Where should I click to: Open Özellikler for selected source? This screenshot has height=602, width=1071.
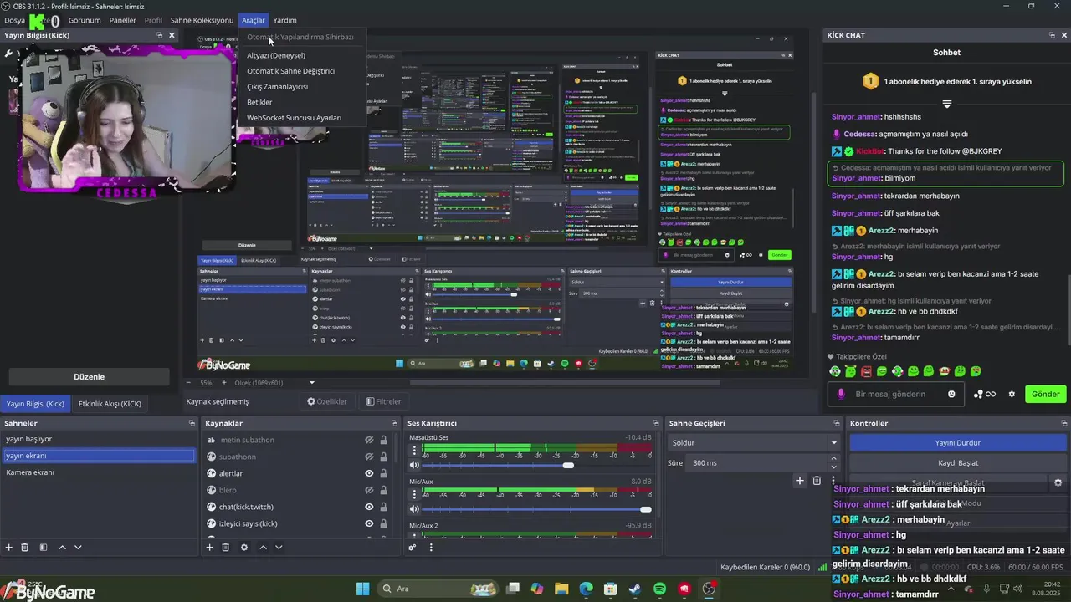click(x=327, y=401)
